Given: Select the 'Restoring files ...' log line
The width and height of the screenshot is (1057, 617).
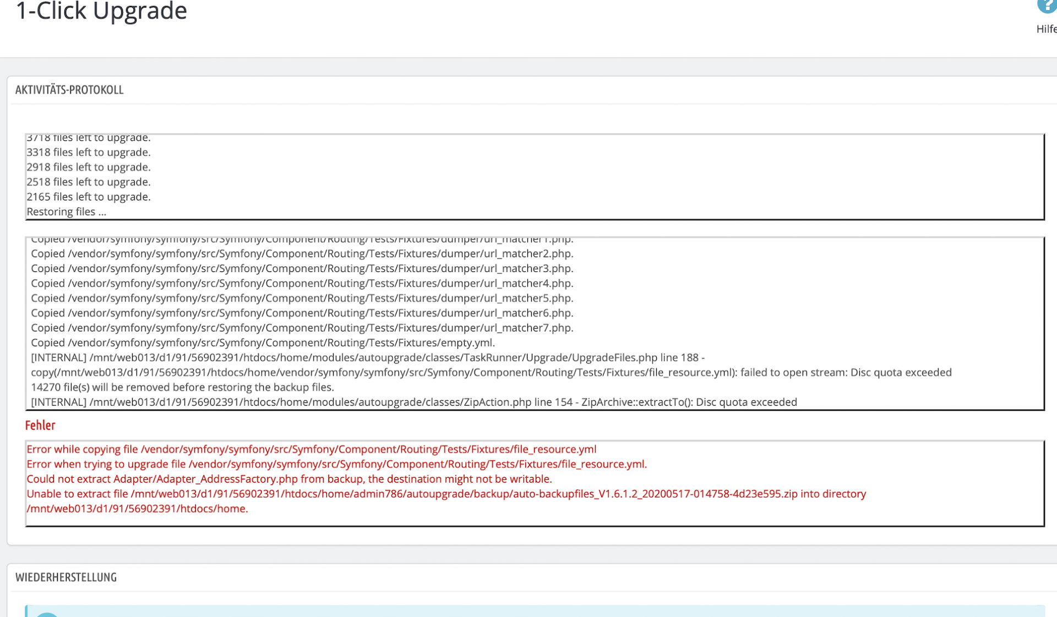Looking at the screenshot, I should click(x=67, y=212).
